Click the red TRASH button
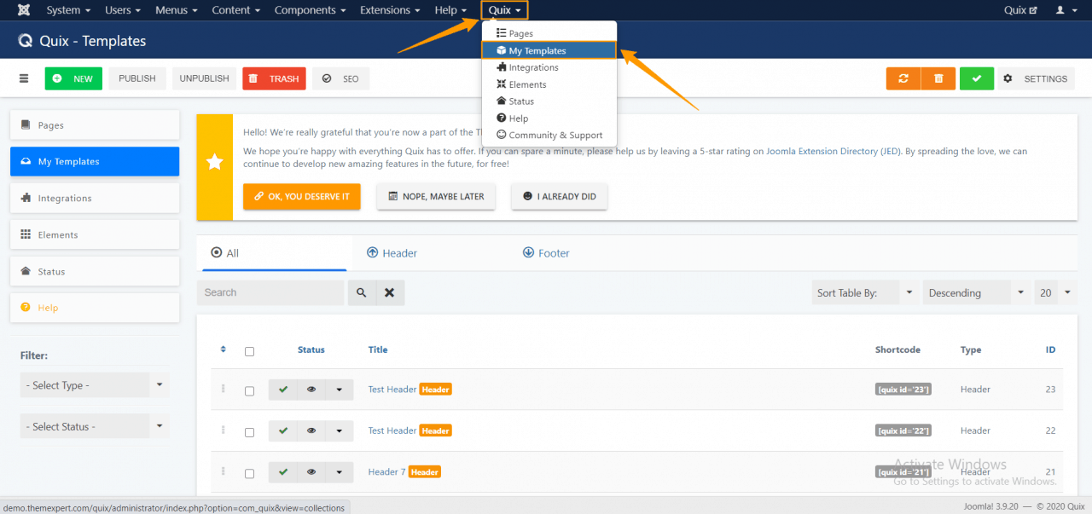The image size is (1092, 514). 274,78
